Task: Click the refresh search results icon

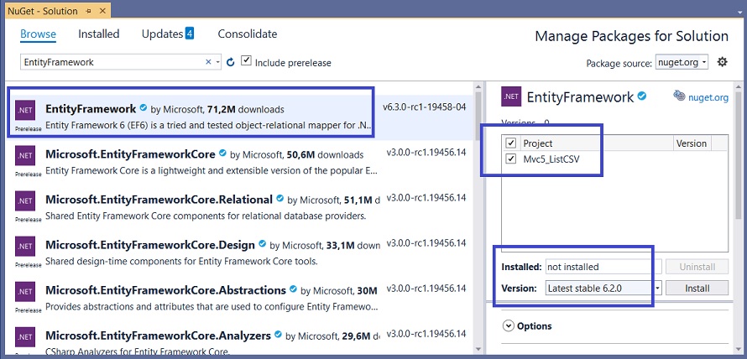Action: [x=231, y=62]
